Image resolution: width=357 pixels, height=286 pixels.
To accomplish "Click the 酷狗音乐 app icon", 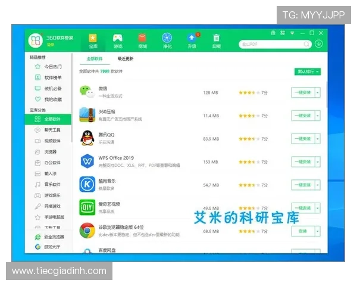I will pos(87,184).
